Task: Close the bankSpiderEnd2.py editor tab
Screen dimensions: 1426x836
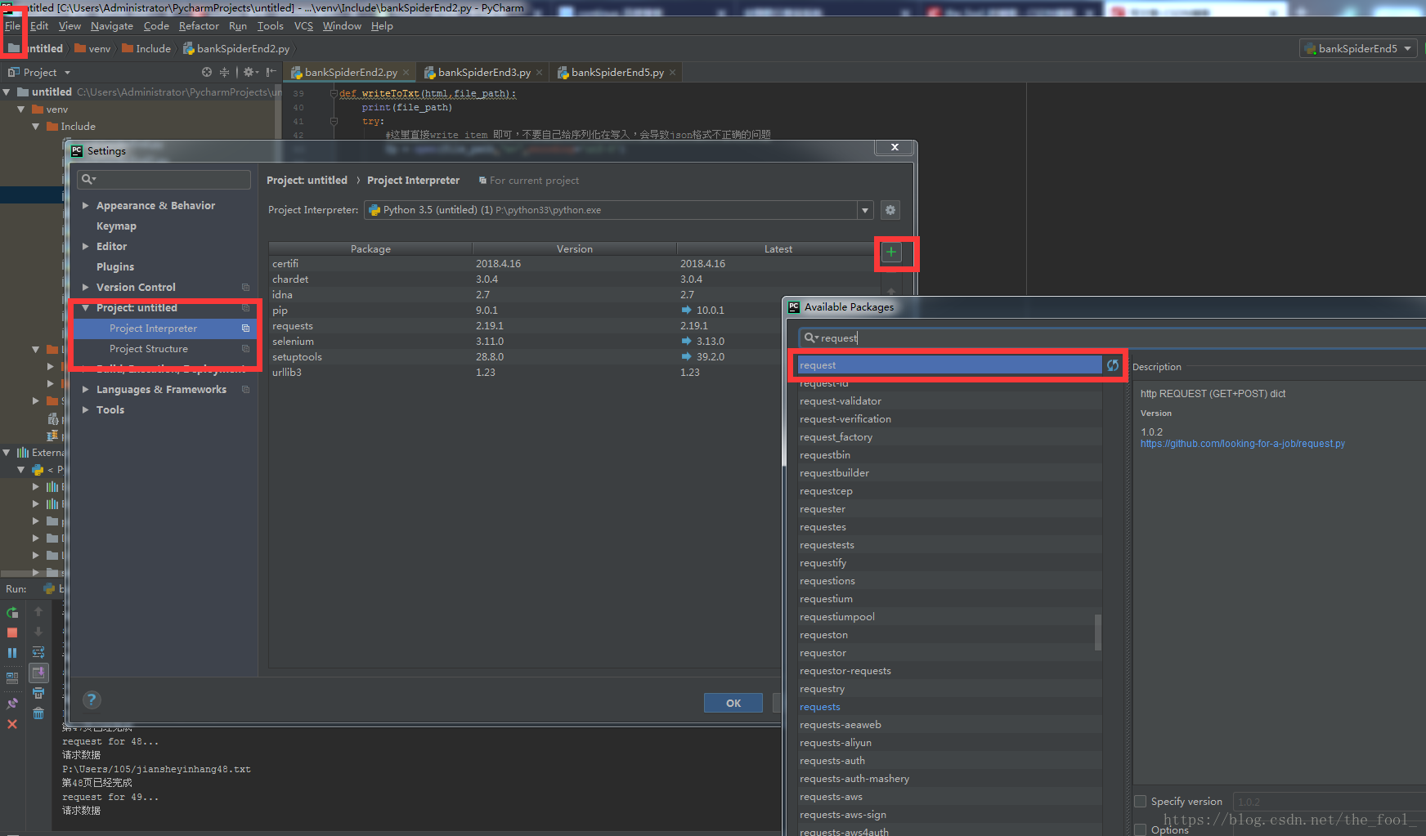Action: (x=406, y=73)
